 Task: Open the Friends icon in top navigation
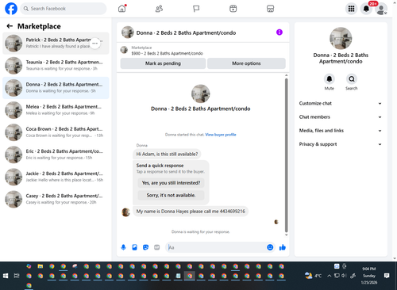159,9
